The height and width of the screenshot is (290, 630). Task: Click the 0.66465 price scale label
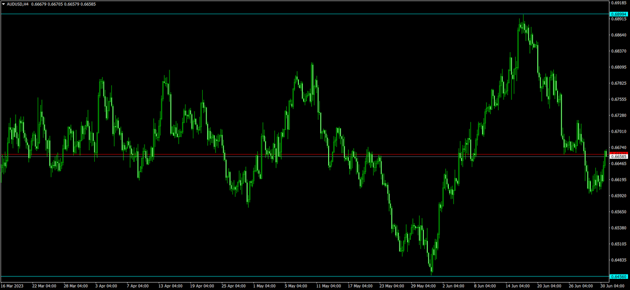[619, 164]
